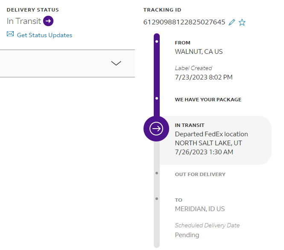Screen dimensions: 284x250
Task: Open the Get Status Updates link
Action: click(44, 35)
